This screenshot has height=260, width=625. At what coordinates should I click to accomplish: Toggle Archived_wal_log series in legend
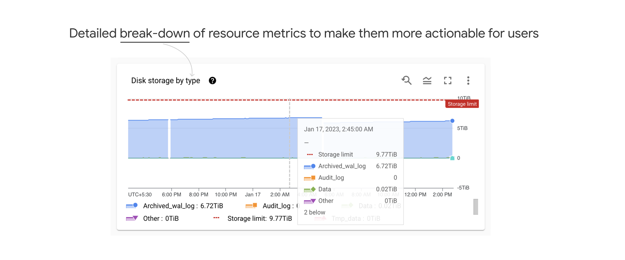[x=174, y=206]
